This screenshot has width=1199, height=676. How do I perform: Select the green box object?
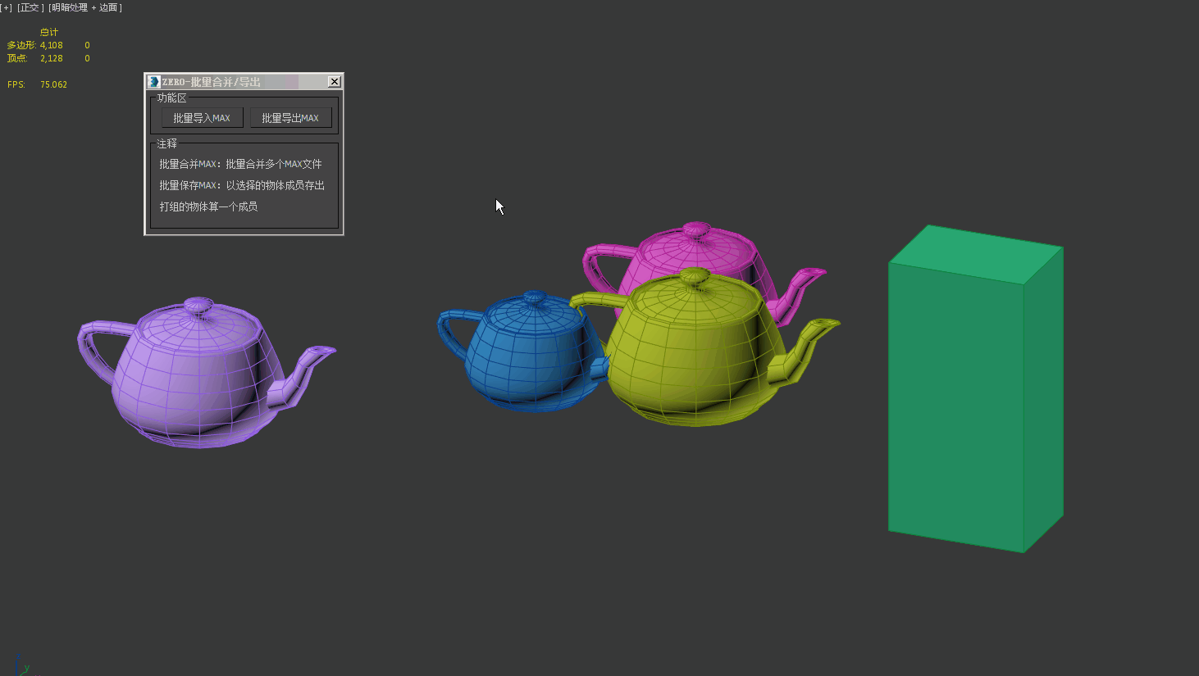[976, 389]
